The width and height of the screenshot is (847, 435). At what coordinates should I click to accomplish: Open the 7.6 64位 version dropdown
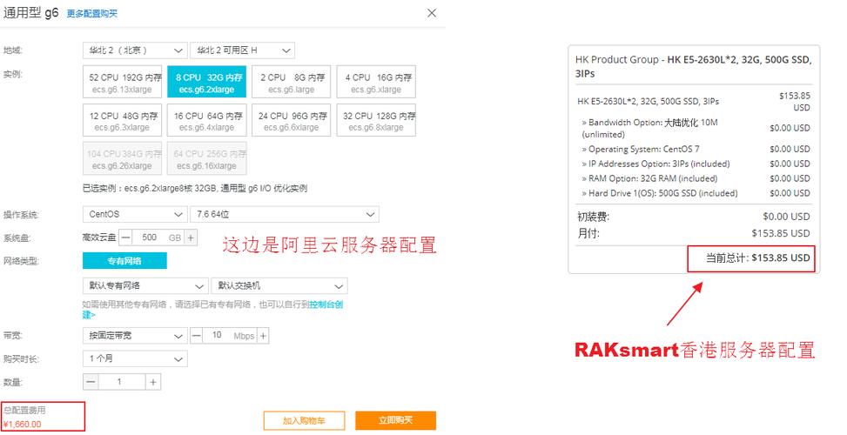tap(285, 214)
